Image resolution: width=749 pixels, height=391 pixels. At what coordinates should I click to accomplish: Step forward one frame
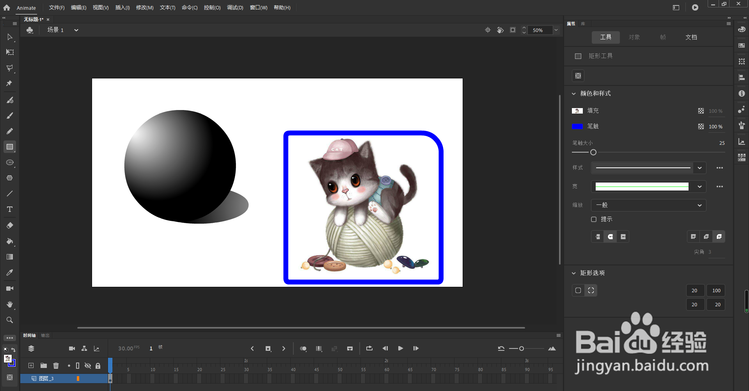coord(416,348)
